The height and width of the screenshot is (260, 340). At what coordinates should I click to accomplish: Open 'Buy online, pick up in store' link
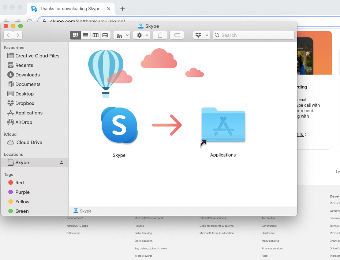pyautogui.click(x=151, y=249)
